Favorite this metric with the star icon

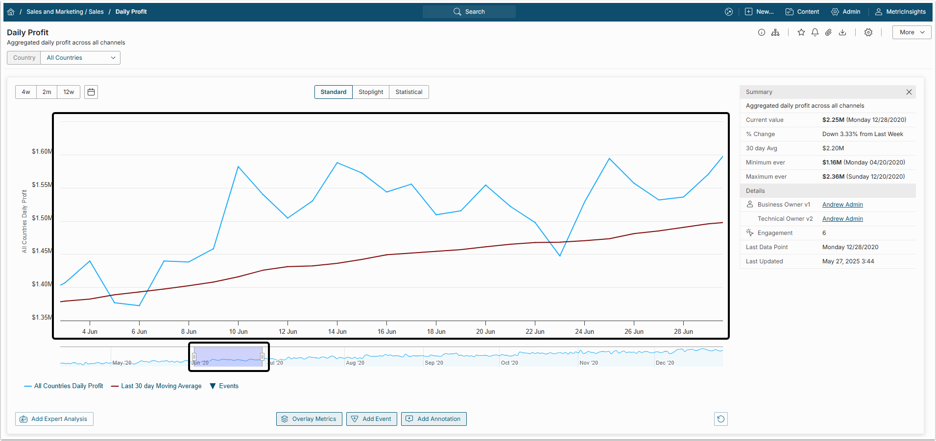click(x=801, y=32)
